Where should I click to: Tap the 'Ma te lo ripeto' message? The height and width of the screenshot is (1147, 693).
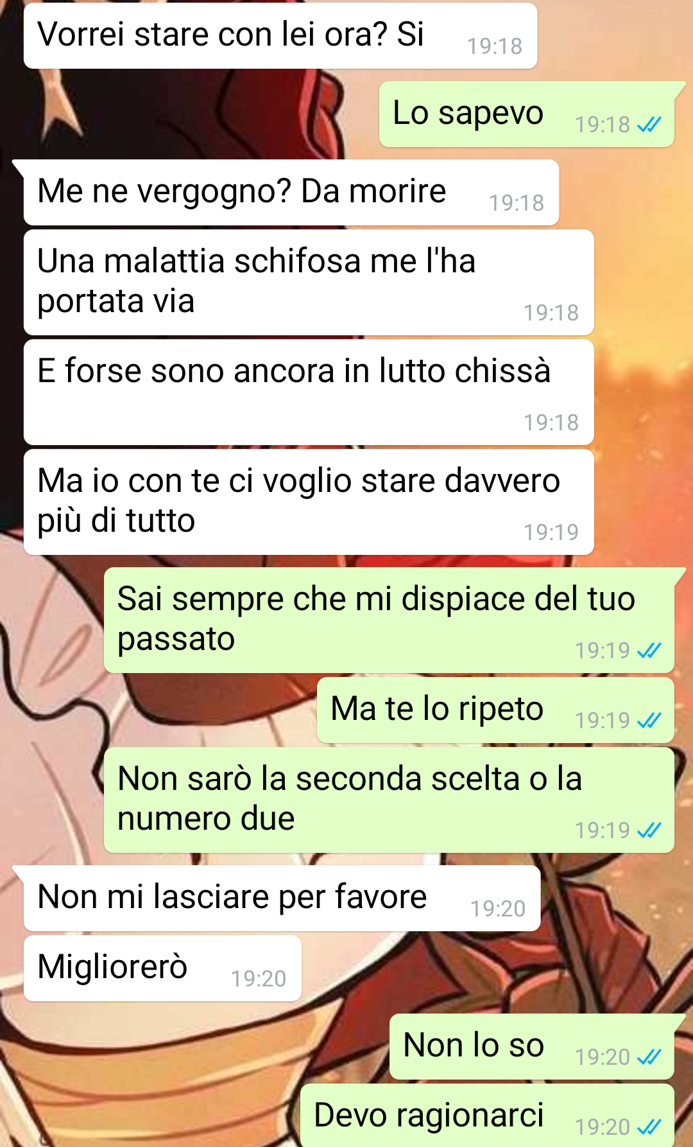click(x=495, y=710)
